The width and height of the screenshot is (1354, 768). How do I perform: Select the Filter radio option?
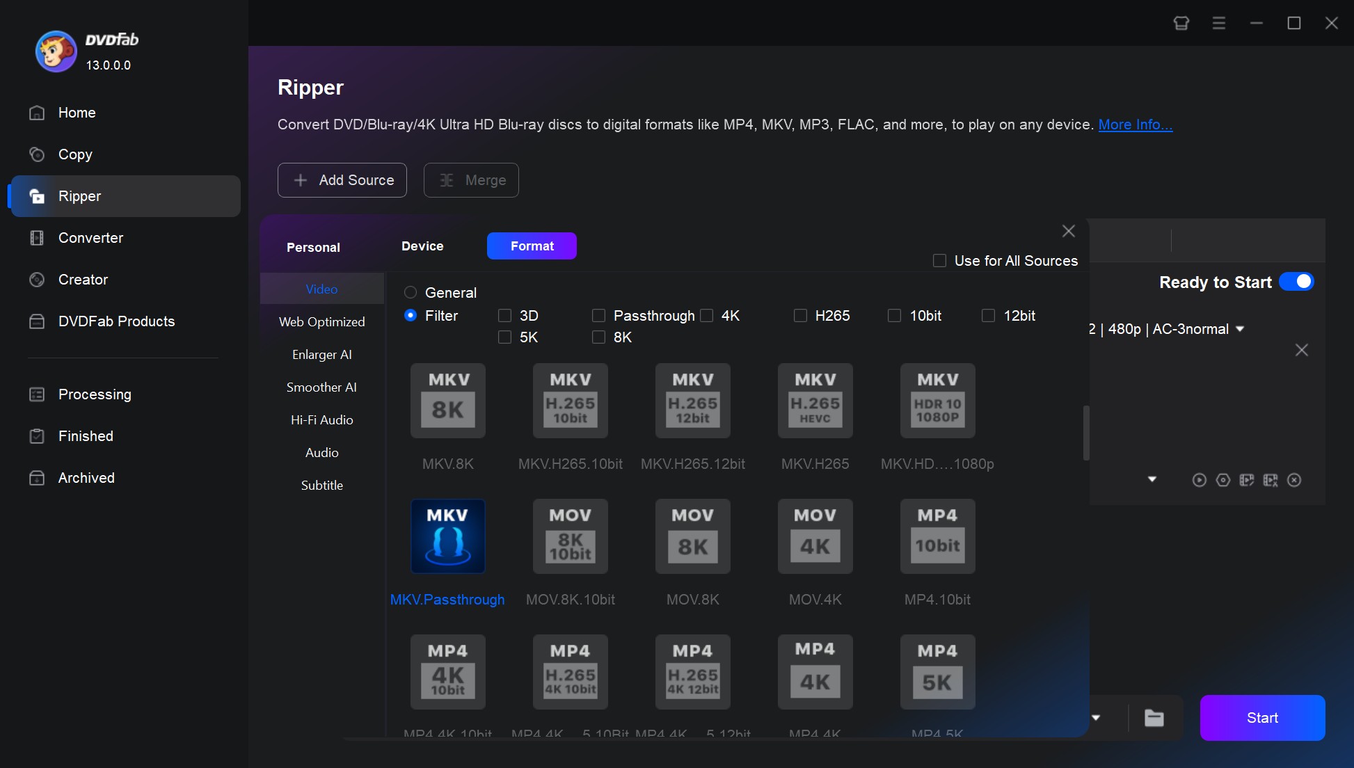coord(411,316)
